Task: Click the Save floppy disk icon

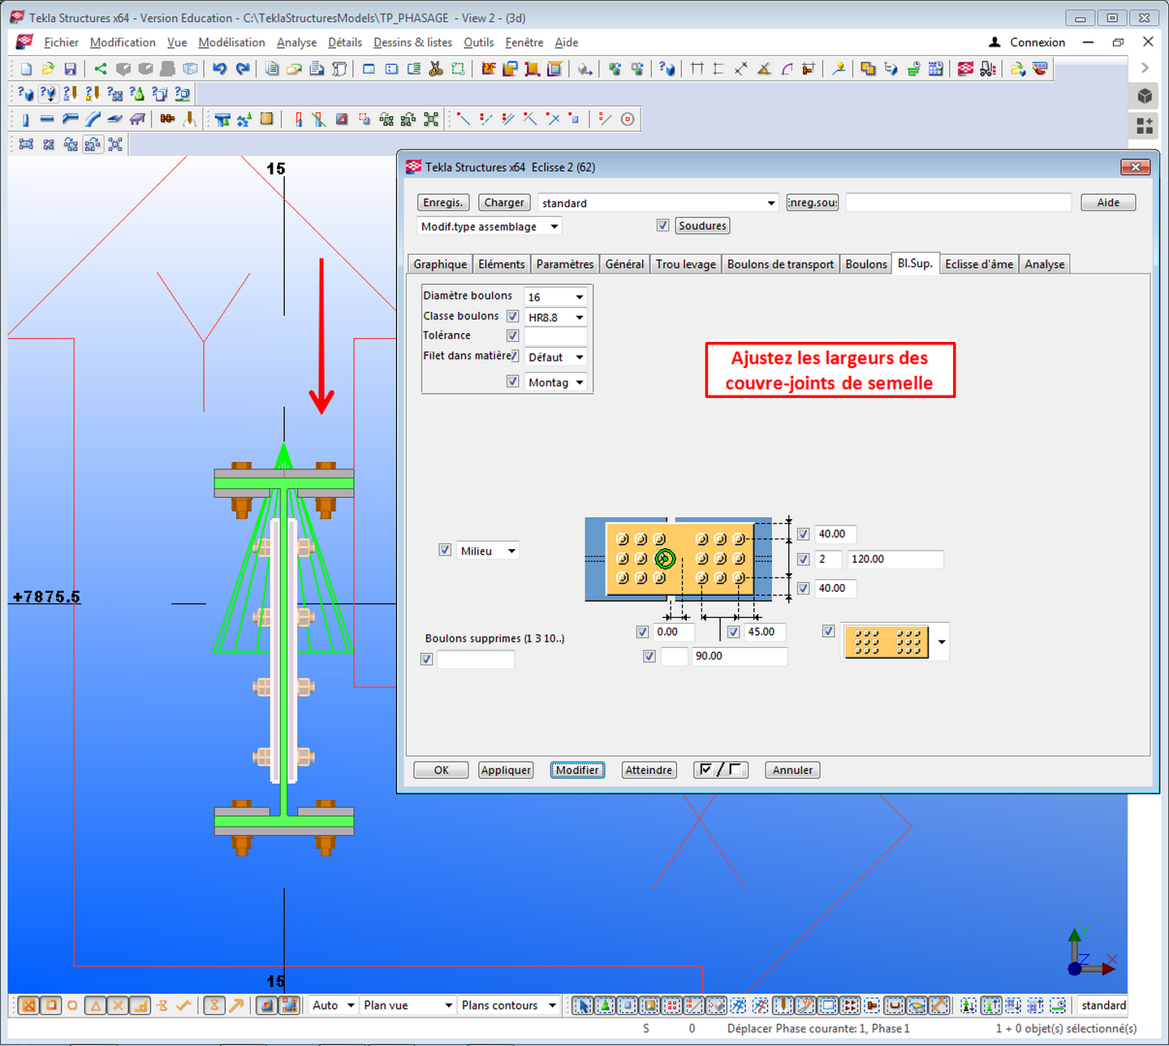Action: [70, 69]
